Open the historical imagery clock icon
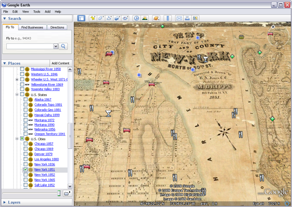Screen dimensions: 292x207 pyautogui.click(x=137, y=18)
